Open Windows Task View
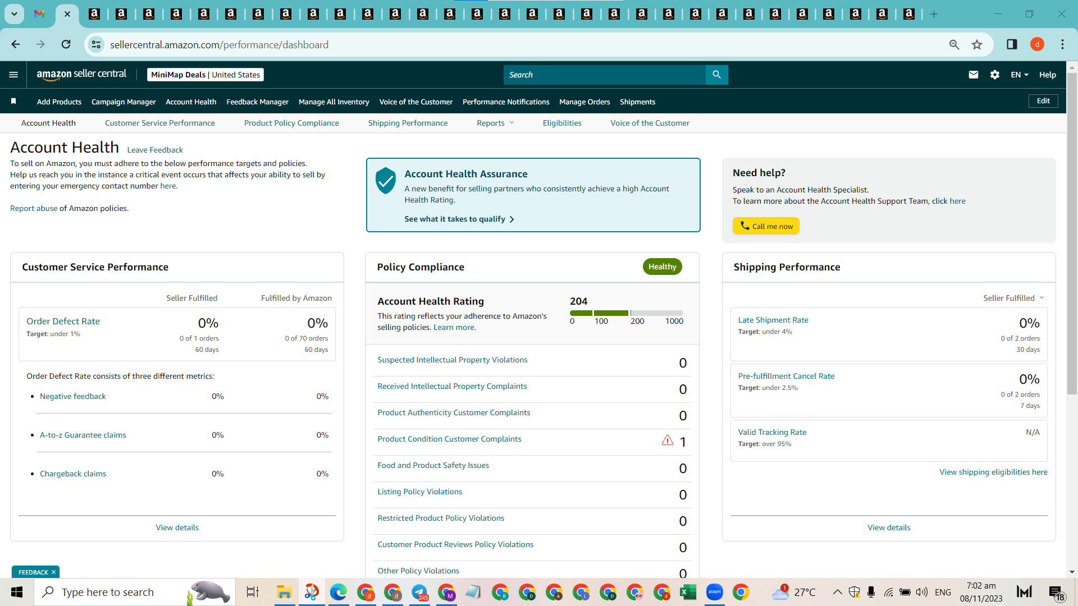1078x606 pixels. (253, 592)
